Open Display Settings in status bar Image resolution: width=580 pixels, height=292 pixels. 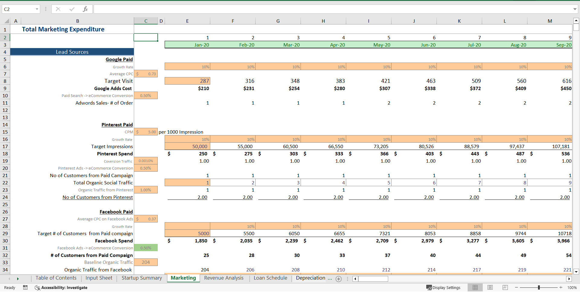tap(443, 287)
